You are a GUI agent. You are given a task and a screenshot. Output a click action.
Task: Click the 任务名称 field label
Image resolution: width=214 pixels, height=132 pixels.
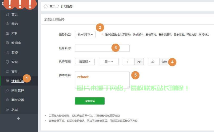[x=65, y=48]
